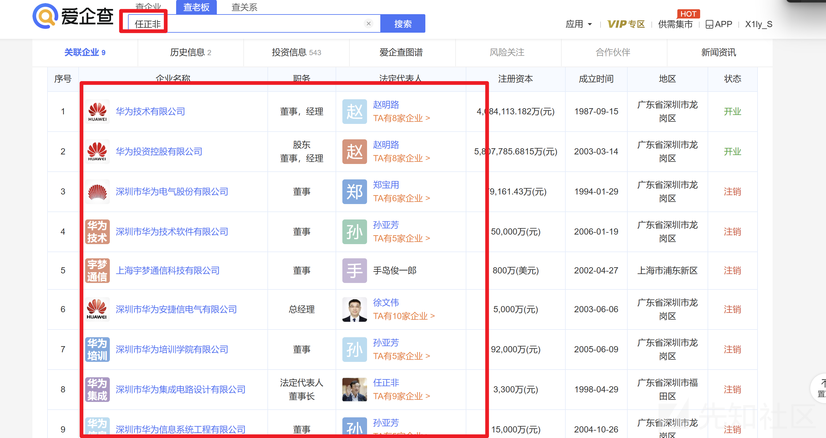This screenshot has width=826, height=438.
Task: Click the APP icon in the top bar
Action: point(710,24)
